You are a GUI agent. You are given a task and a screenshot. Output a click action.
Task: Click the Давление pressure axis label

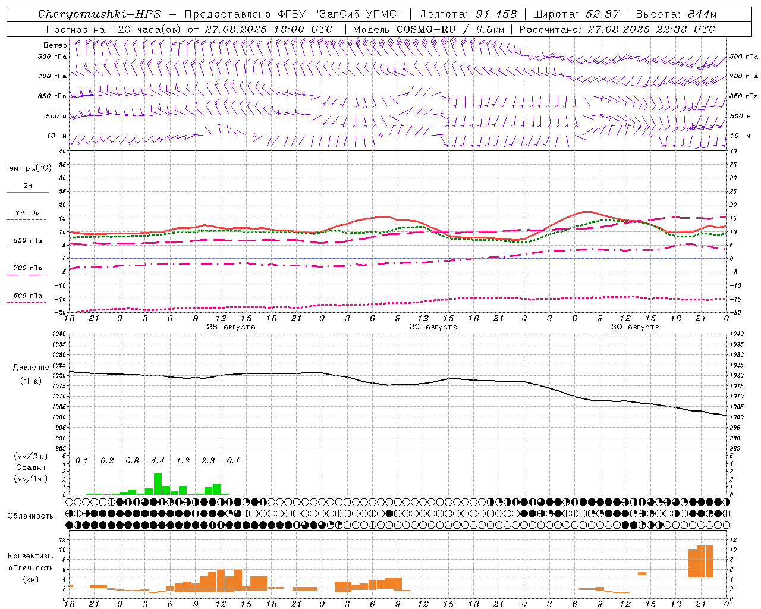[x=31, y=368]
